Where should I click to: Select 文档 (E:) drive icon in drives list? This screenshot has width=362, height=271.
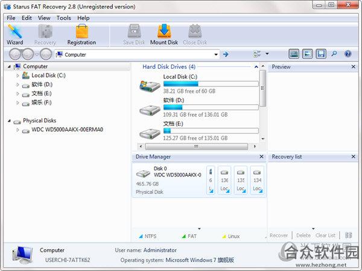[x=150, y=134]
